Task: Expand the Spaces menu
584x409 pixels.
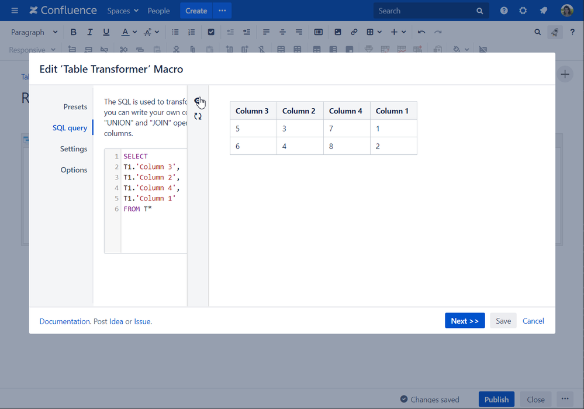Action: click(x=123, y=11)
